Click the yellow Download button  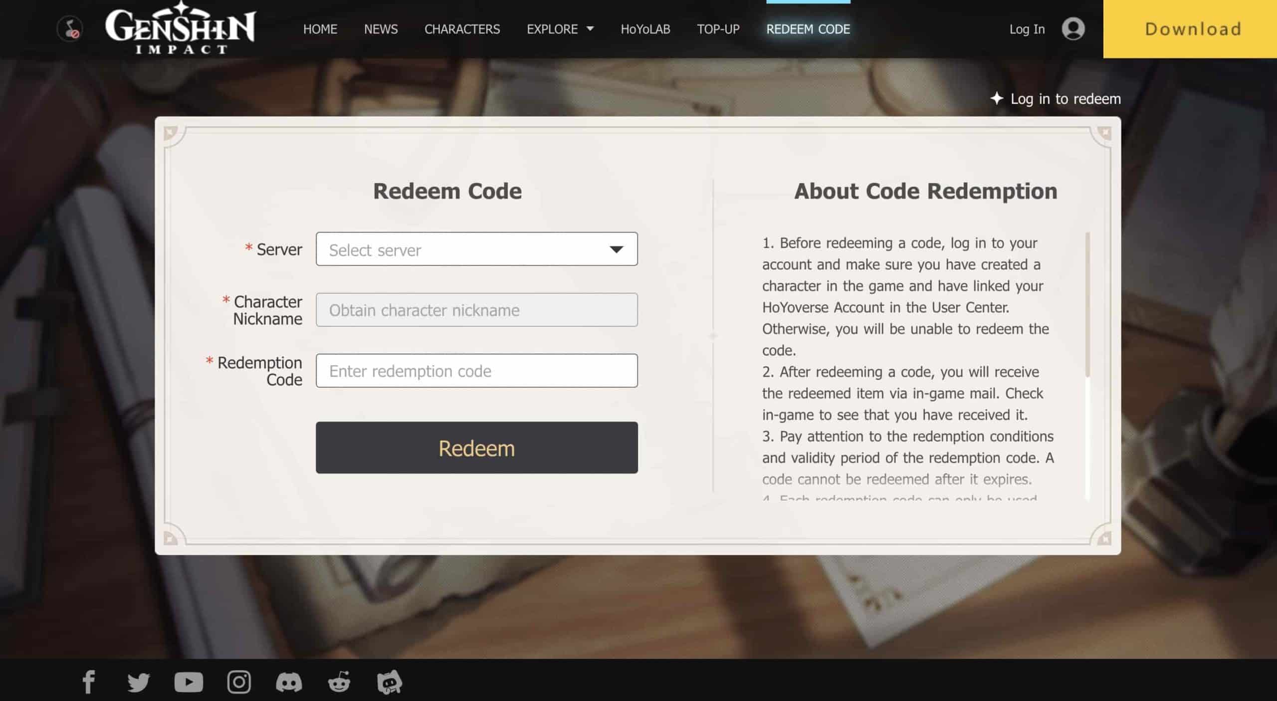coord(1190,29)
